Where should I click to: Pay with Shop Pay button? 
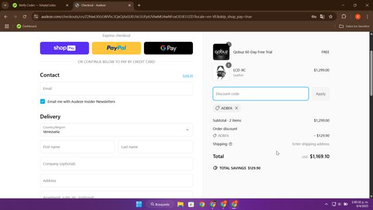pos(65,48)
